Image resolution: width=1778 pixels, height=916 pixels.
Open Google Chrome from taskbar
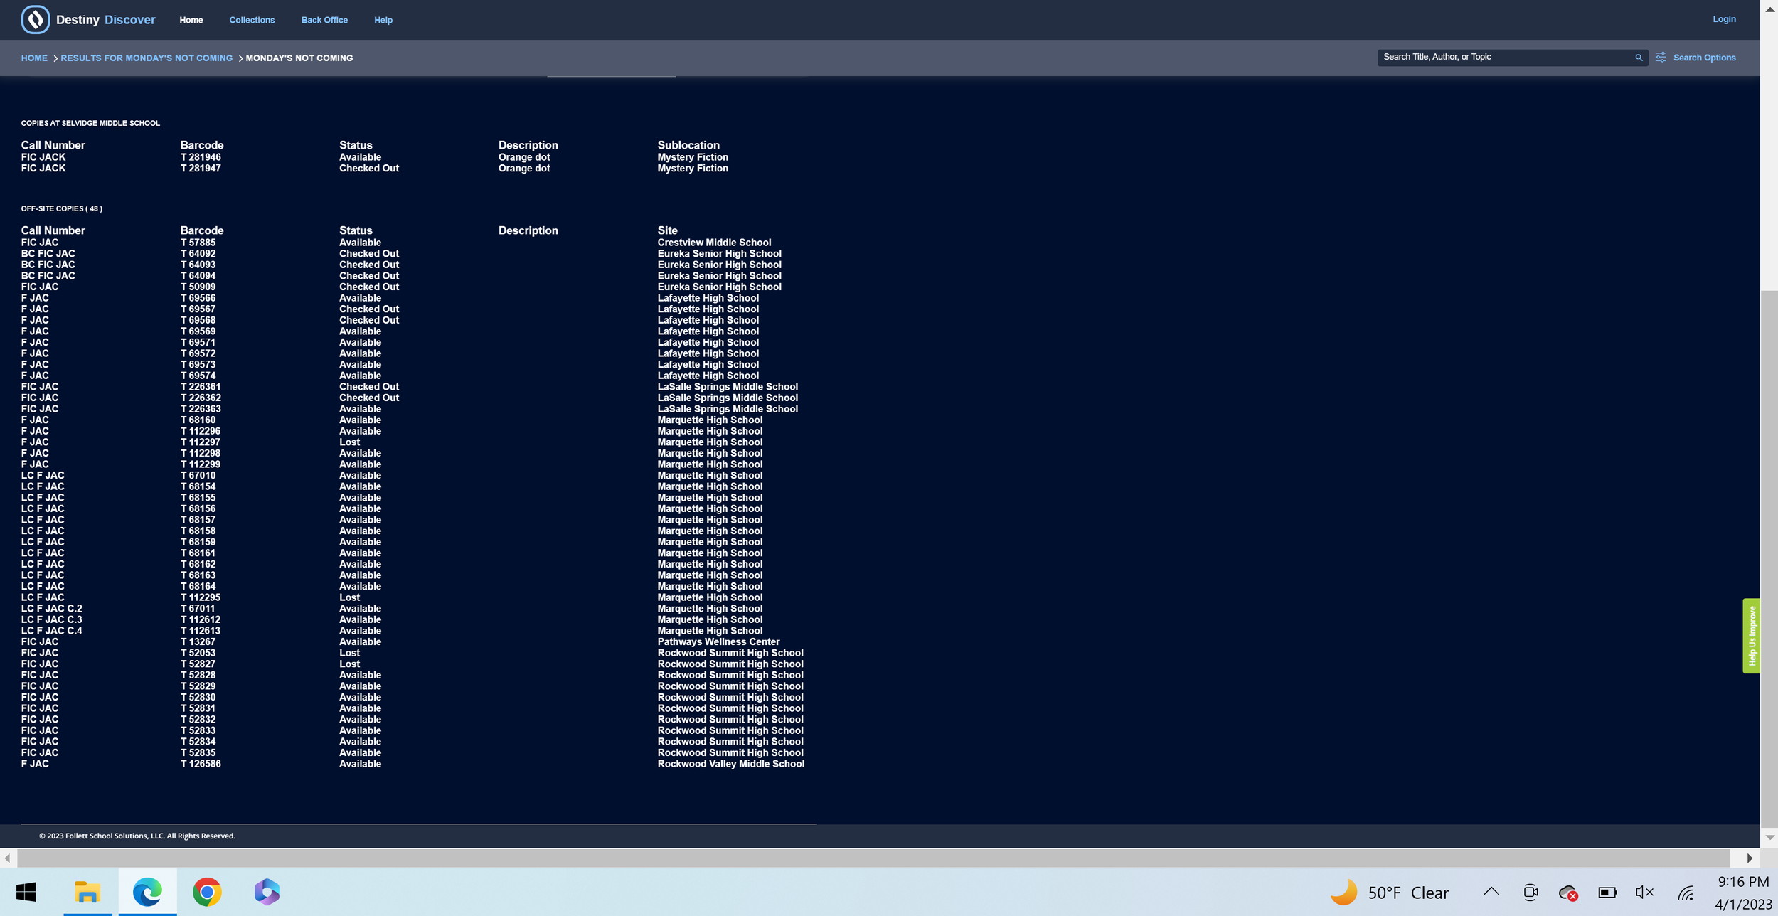pyautogui.click(x=207, y=892)
